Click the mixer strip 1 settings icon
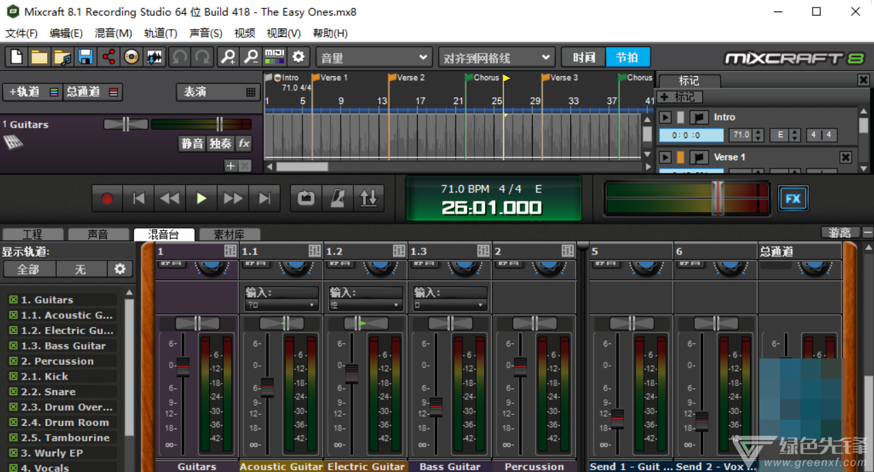This screenshot has height=472, width=874. click(230, 251)
